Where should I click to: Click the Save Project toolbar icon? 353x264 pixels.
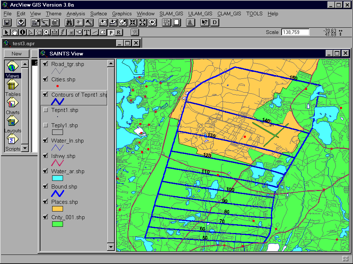7,23
